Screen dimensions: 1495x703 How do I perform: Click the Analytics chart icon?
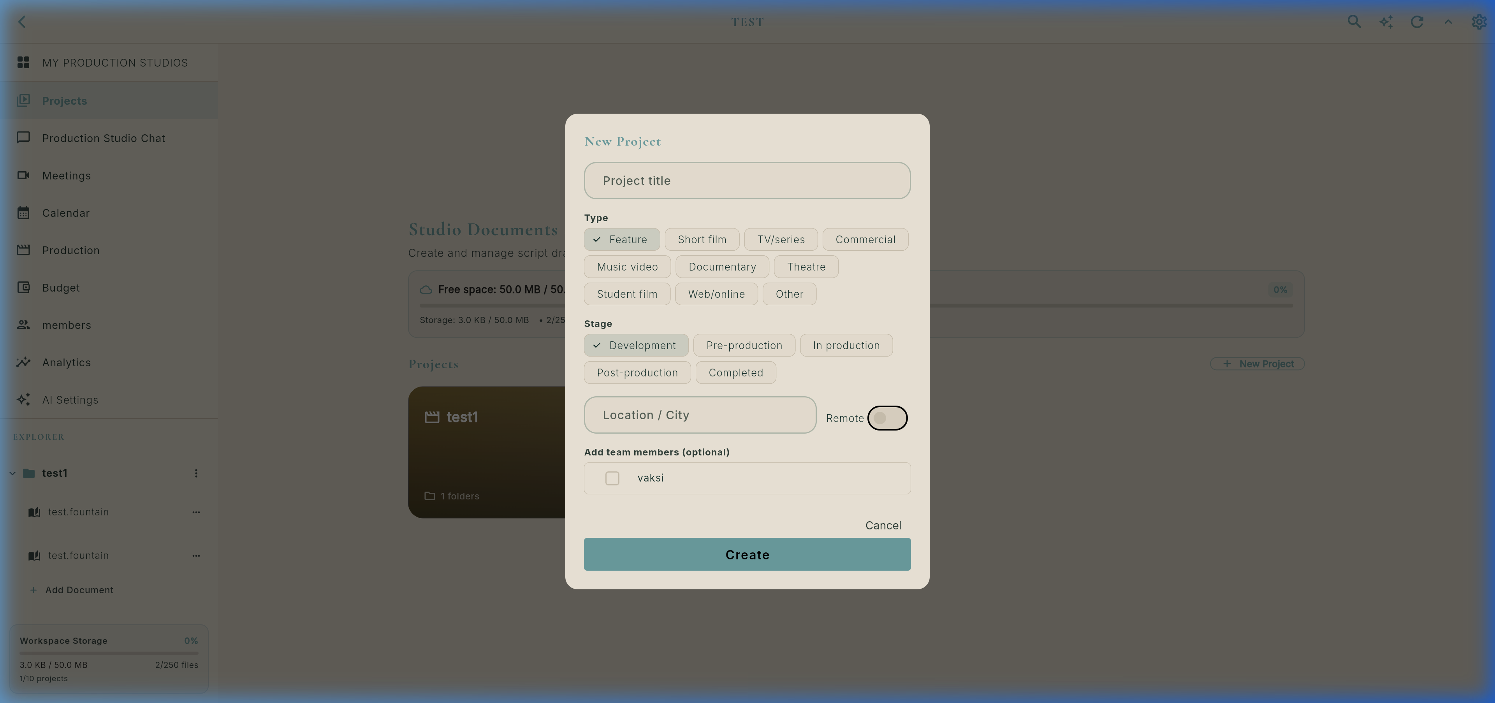click(23, 362)
